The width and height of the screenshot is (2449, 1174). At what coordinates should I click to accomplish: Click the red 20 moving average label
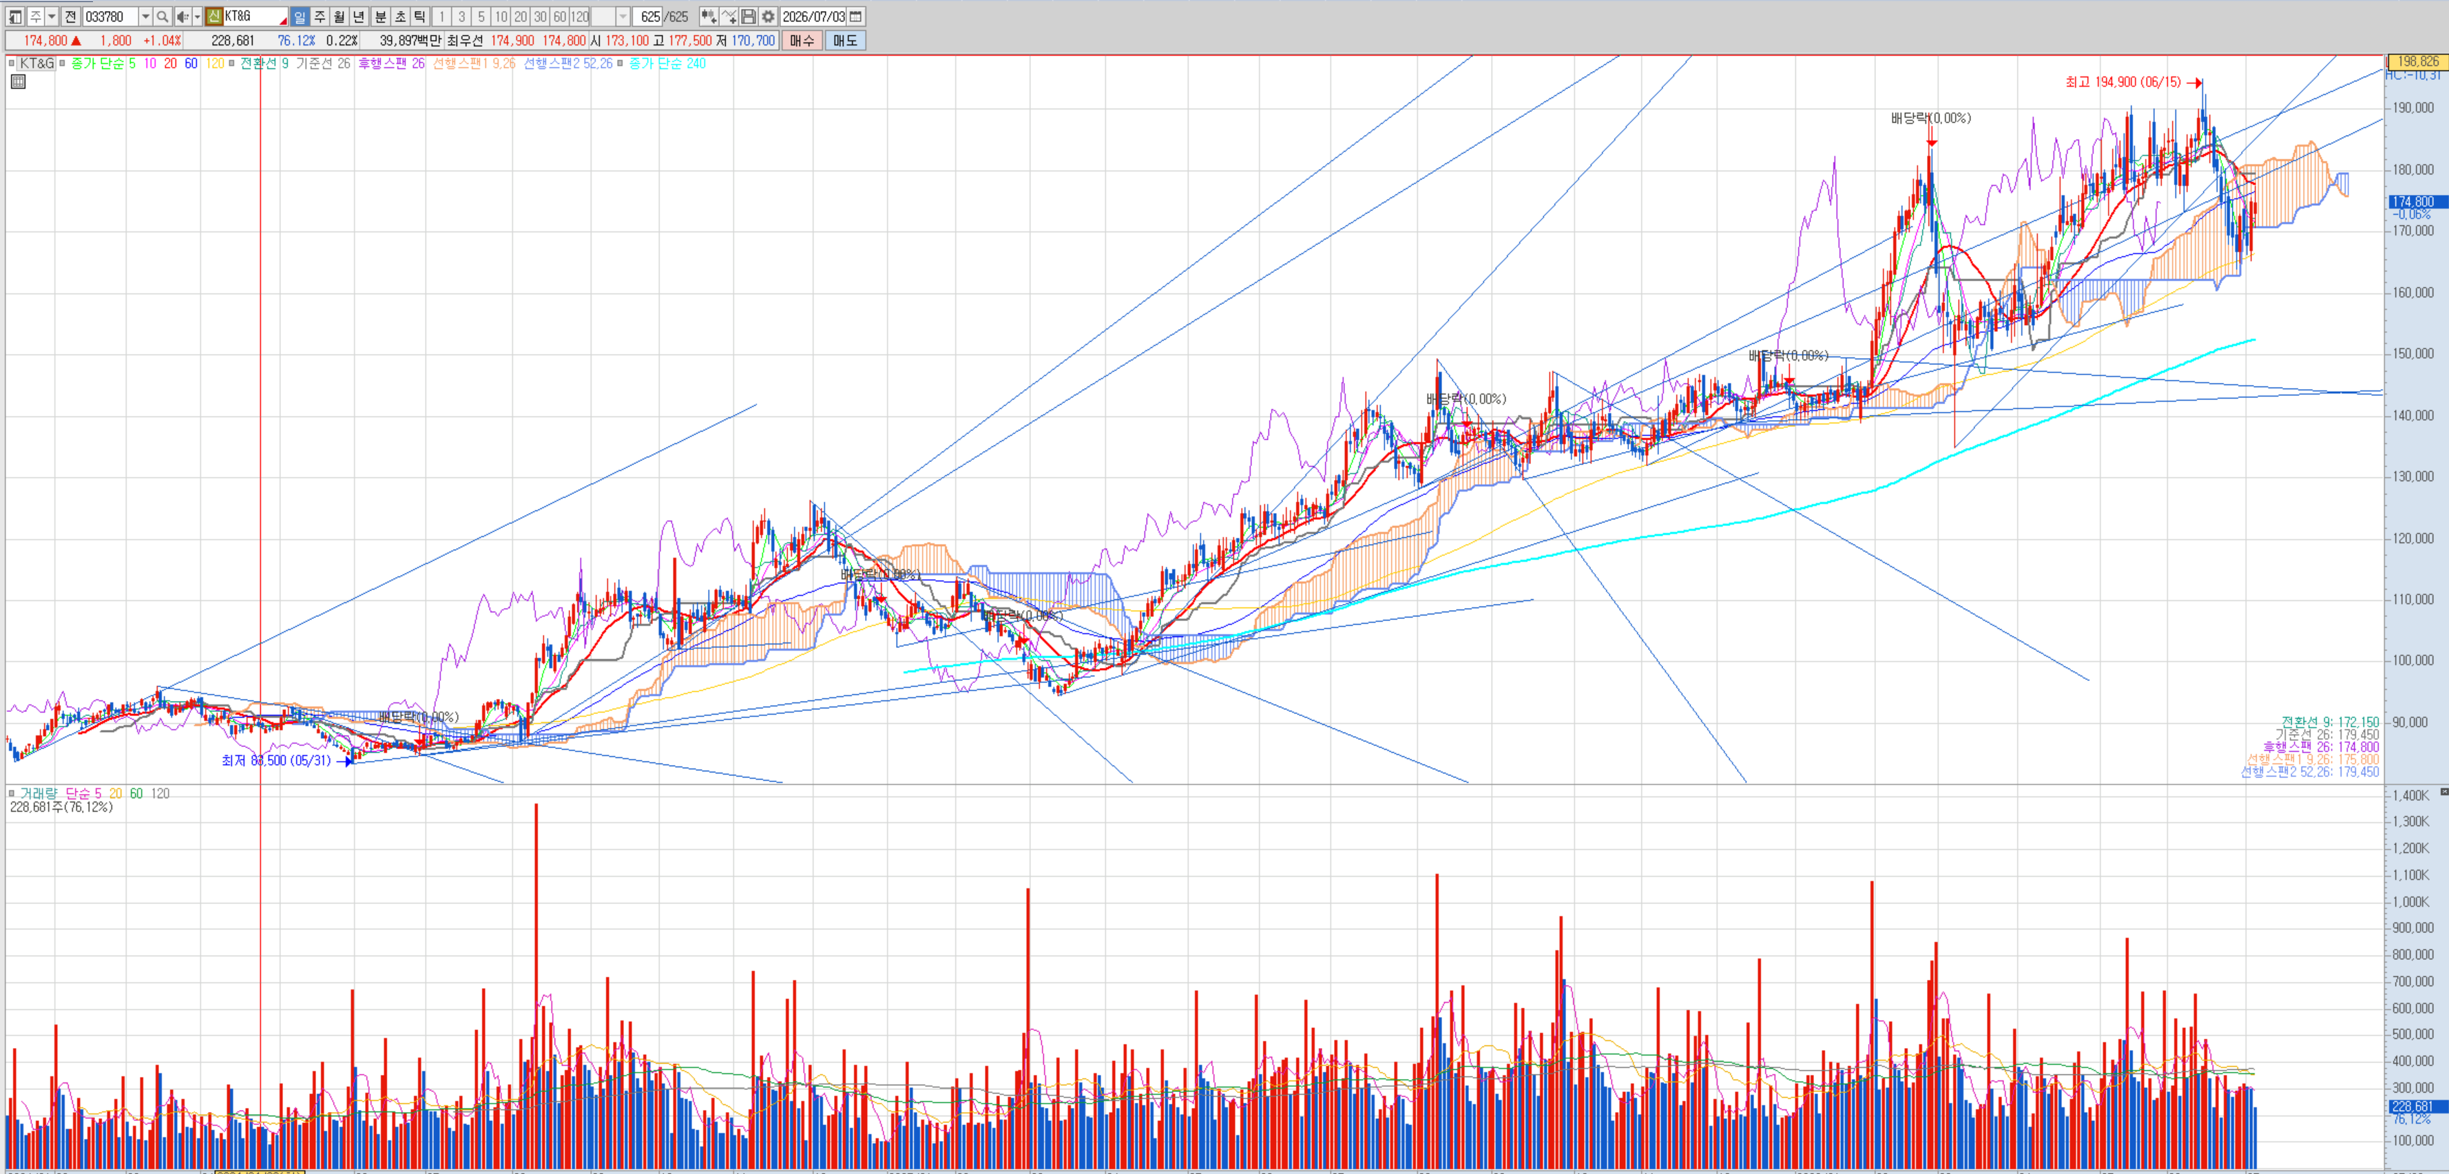tap(170, 63)
